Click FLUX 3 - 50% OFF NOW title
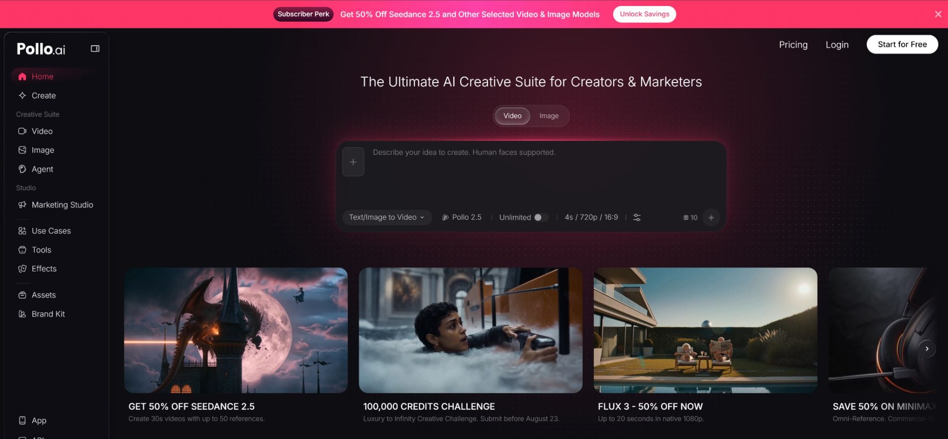The image size is (948, 439). point(650,406)
